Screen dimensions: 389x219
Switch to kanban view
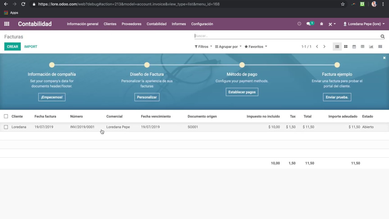pyautogui.click(x=346, y=47)
